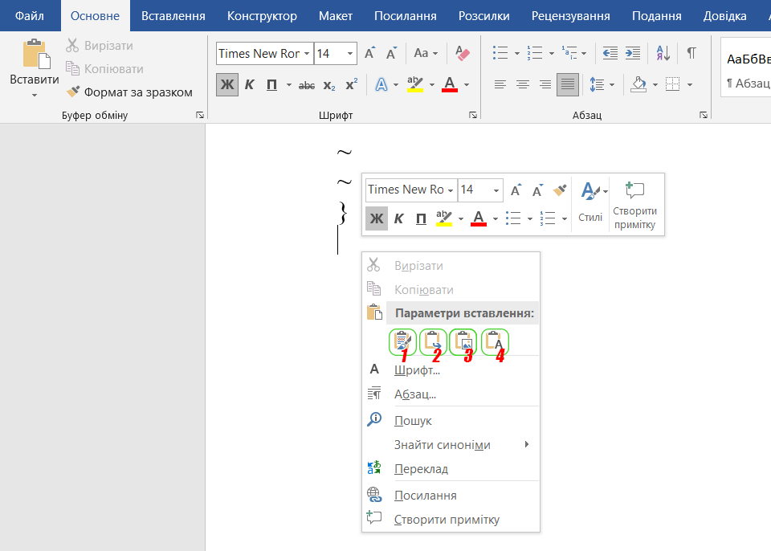Open Посилання from the context menu
Image resolution: width=771 pixels, height=551 pixels.
(x=425, y=496)
